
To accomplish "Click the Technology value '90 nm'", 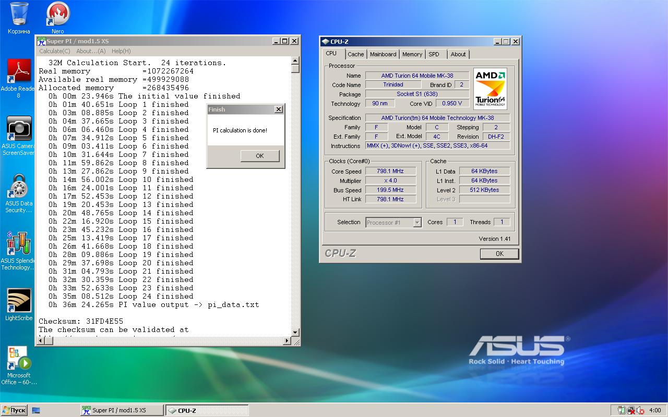I will [380, 103].
